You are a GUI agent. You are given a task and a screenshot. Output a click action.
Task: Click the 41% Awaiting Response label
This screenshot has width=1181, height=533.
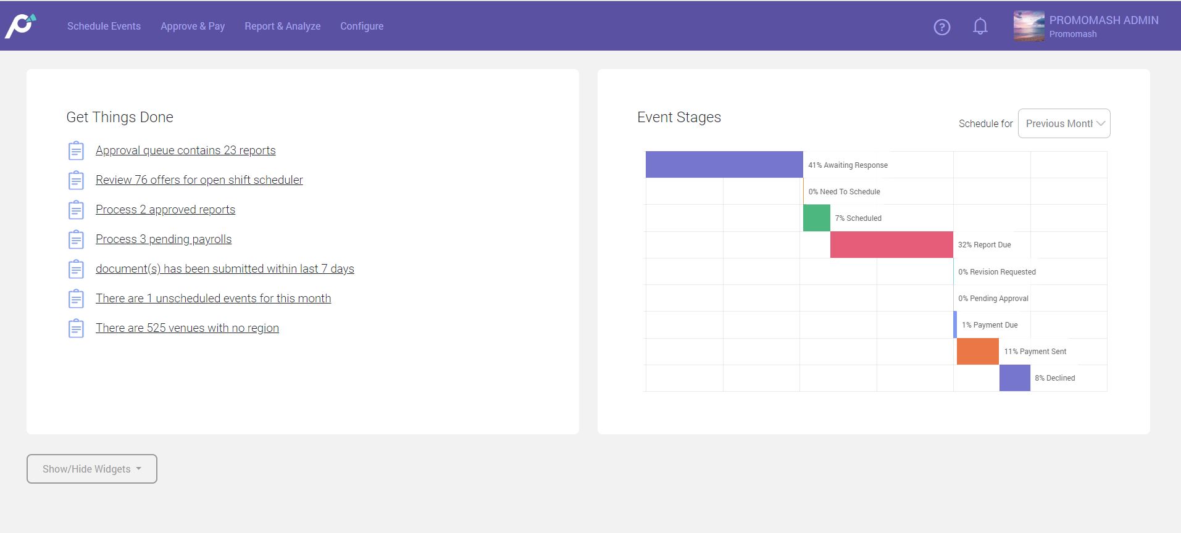[848, 165]
